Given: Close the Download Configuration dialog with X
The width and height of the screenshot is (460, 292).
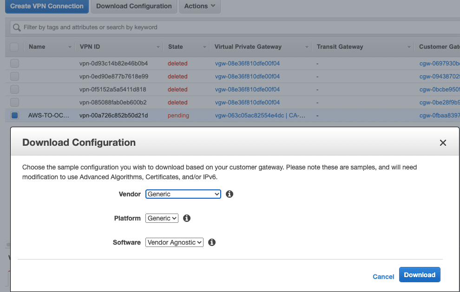Looking at the screenshot, I should click(x=443, y=143).
